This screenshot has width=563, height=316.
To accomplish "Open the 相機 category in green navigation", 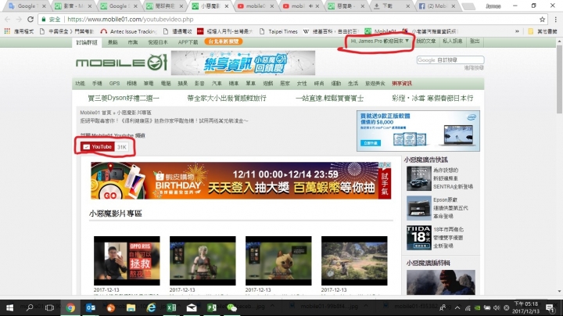I will coord(131,84).
